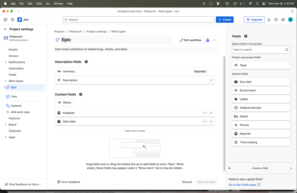Expand the Create a field panel
The image size is (297, 193).
pos(261,168)
